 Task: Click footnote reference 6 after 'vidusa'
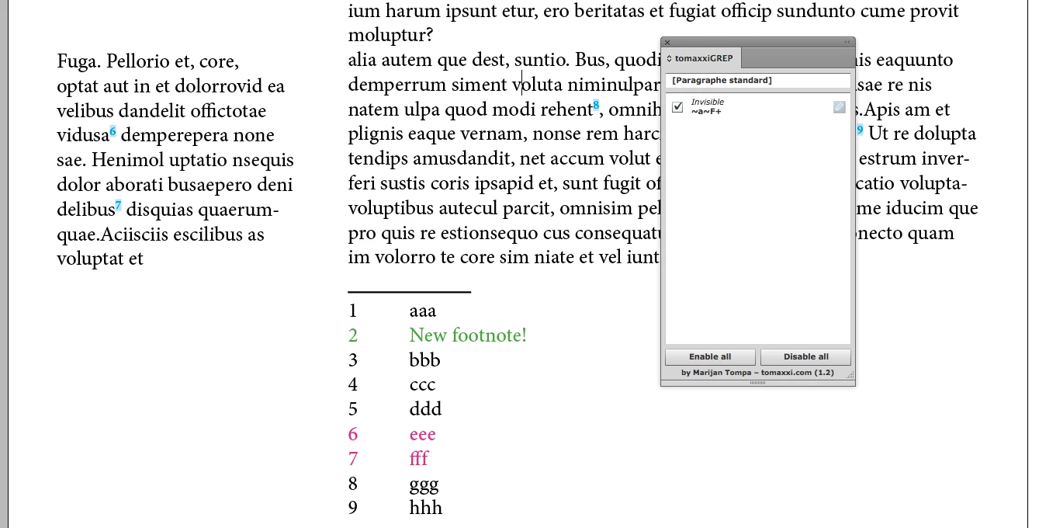[x=113, y=131]
